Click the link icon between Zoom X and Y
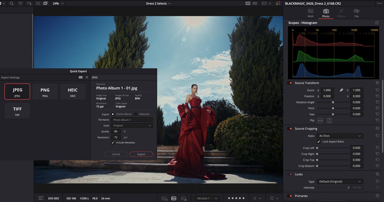The image size is (384, 202). [x=341, y=90]
